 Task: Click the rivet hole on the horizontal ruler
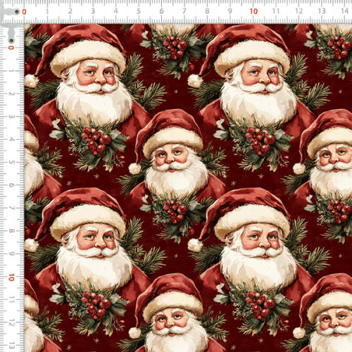tap(17, 11)
